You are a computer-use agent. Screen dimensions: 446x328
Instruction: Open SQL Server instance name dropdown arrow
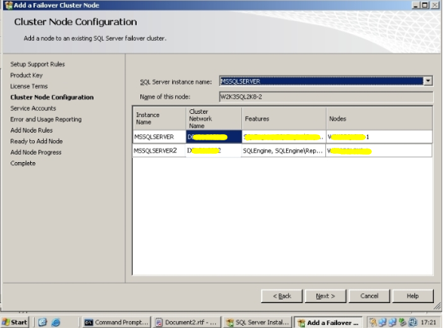click(428, 81)
